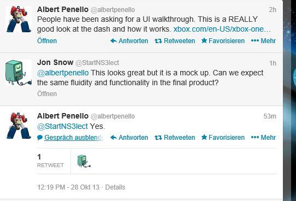Open Mehr menu on 'Yes.' tweet
This screenshot has width=296, height=201.
pyautogui.click(x=263, y=138)
